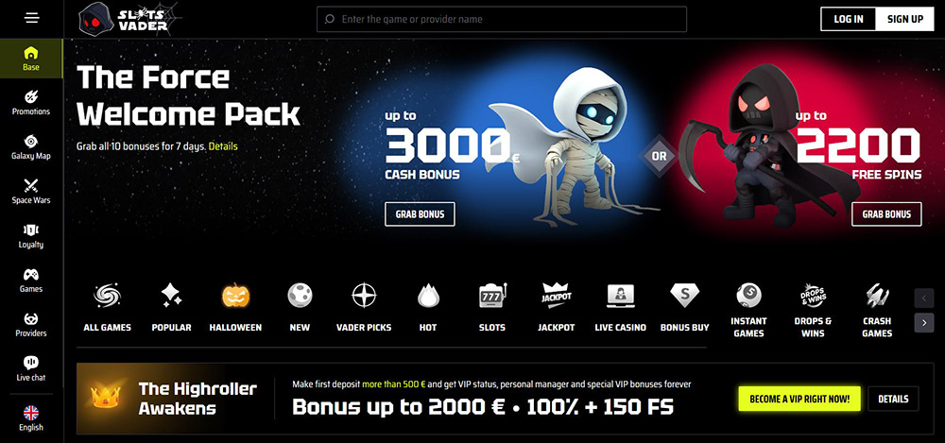Switch to the All Games tab
The image size is (945, 443).
(x=108, y=308)
